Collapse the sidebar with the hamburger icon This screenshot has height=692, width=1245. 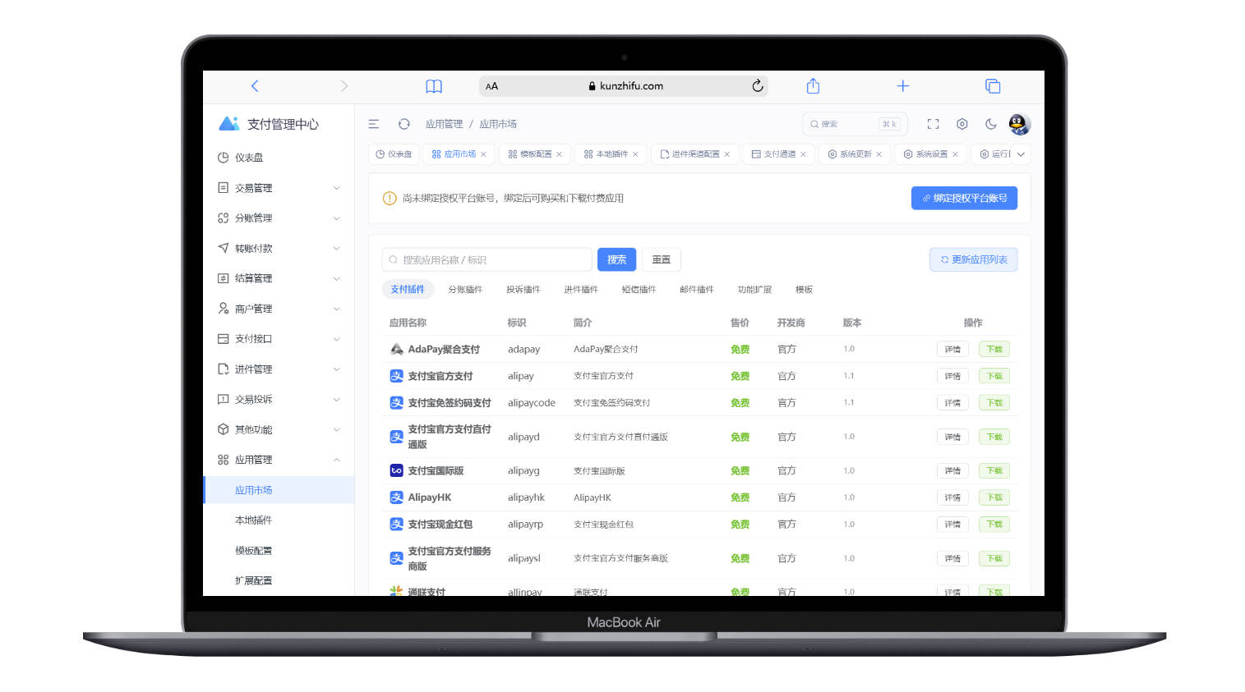coord(374,123)
